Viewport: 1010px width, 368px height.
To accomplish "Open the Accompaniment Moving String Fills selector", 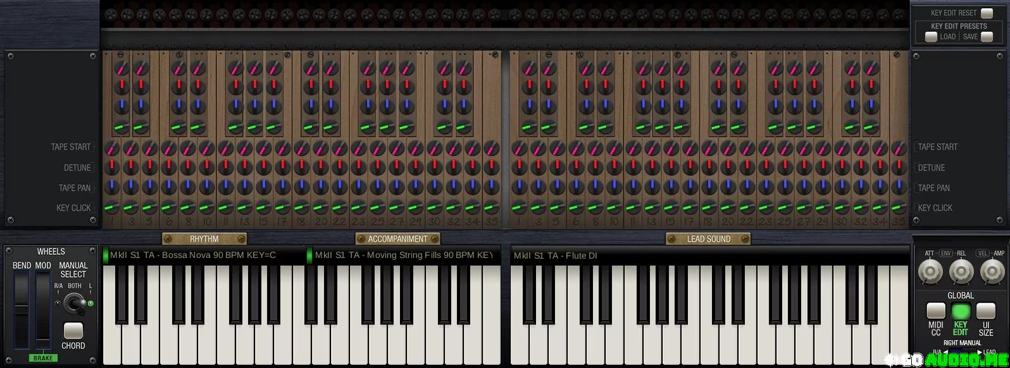I will click(404, 255).
